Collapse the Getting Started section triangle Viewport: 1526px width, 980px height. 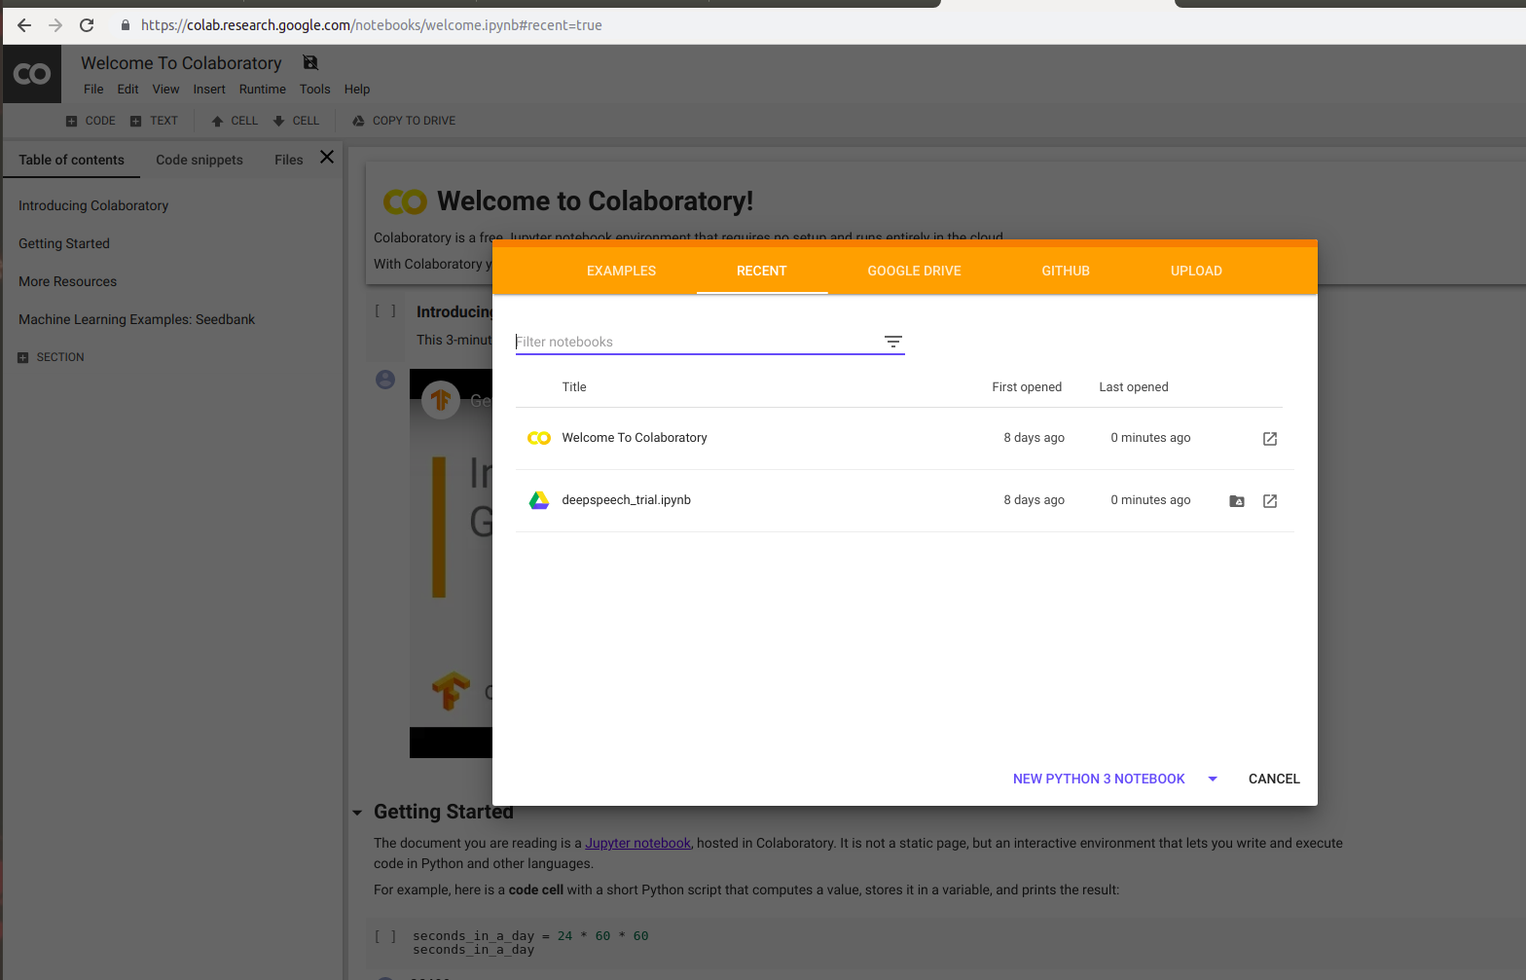[357, 813]
